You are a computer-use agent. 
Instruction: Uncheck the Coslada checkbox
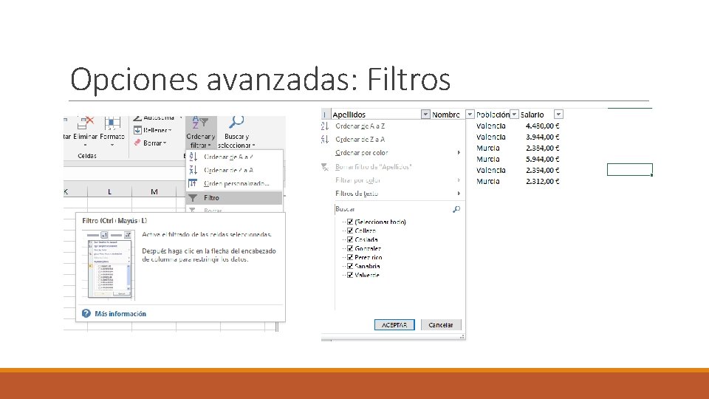coord(350,239)
